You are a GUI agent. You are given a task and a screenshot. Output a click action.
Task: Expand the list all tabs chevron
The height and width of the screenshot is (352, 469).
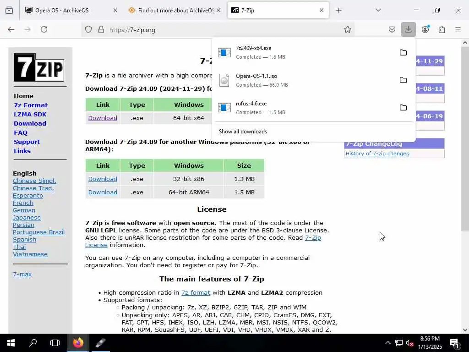point(378,10)
